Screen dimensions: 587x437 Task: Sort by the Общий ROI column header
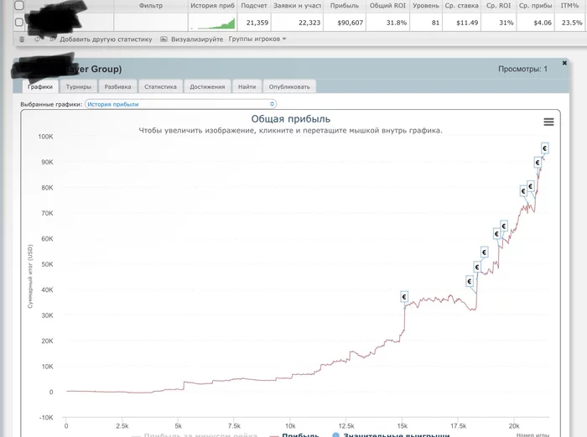pyautogui.click(x=387, y=6)
